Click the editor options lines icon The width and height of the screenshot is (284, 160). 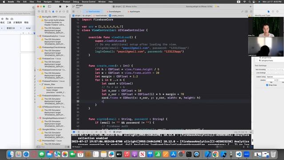[x=246, y=12]
